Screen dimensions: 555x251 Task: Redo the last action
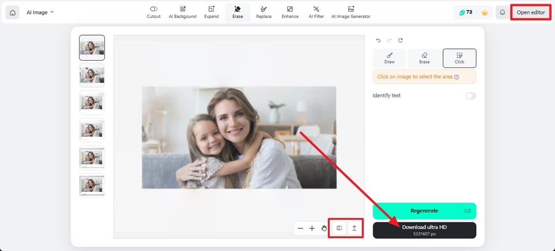pyautogui.click(x=389, y=40)
